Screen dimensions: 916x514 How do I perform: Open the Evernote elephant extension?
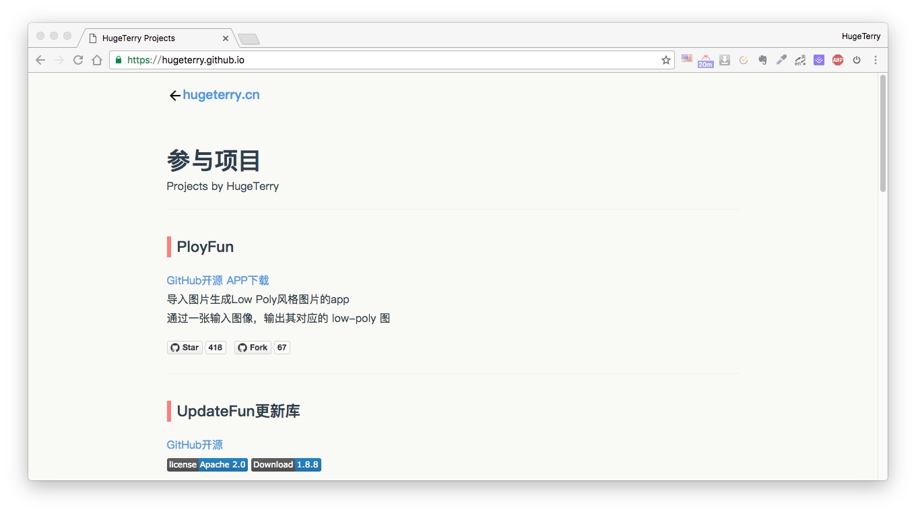pyautogui.click(x=762, y=60)
